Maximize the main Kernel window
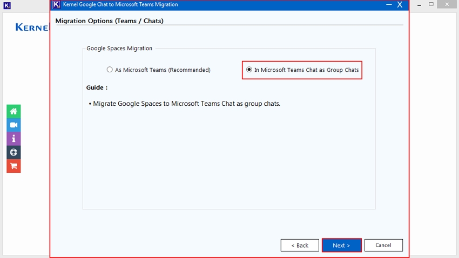 click(431, 4)
